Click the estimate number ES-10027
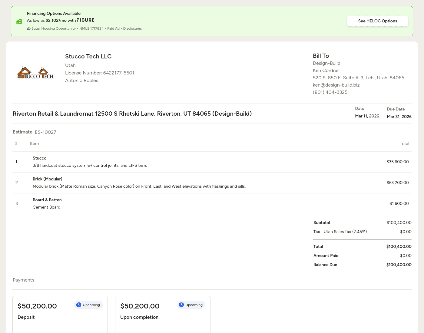The image size is (424, 333). [x=45, y=132]
